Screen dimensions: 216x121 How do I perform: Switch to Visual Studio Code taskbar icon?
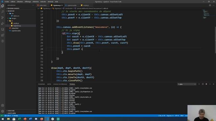point(47,119)
